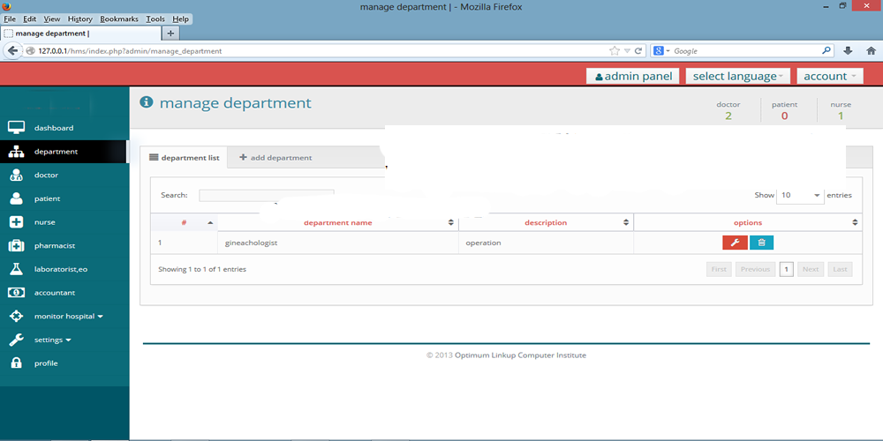The image size is (883, 441).
Task: Edit gineachologist department with wrench button
Action: (735, 243)
